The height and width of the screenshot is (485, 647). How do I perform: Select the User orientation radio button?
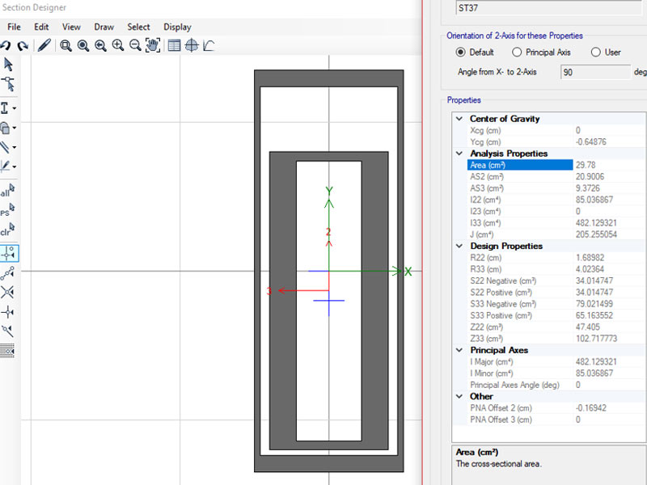(595, 53)
